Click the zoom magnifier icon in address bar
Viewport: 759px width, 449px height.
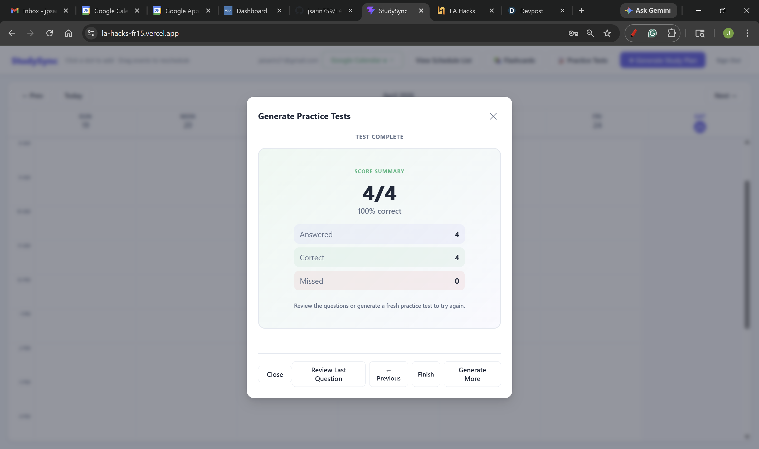590,33
